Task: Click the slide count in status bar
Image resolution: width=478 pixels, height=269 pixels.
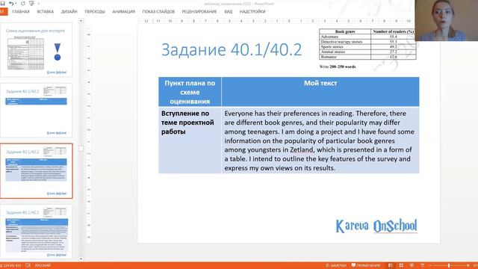Action: [x=11, y=265]
